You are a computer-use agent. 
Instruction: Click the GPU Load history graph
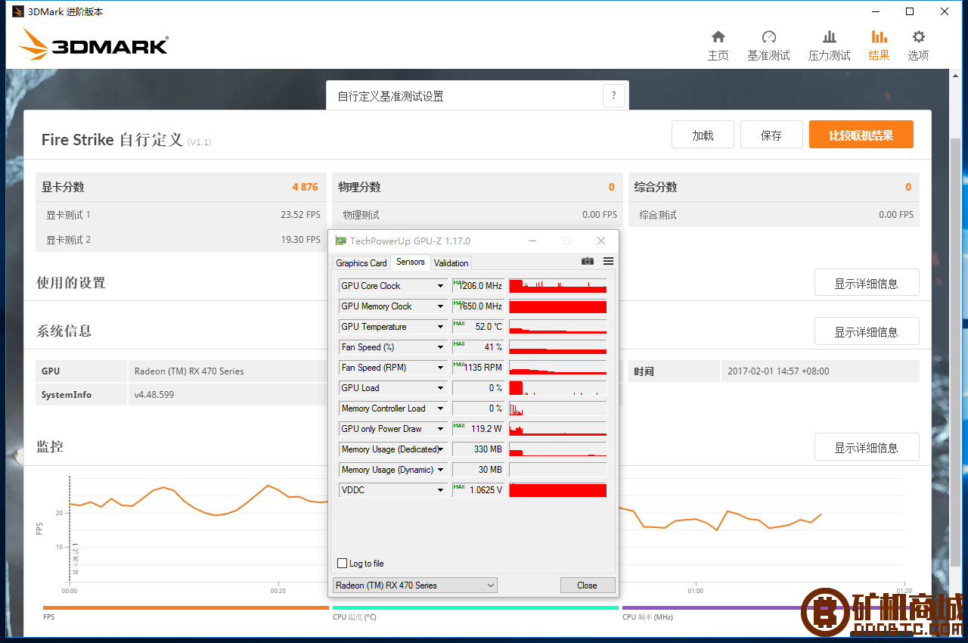tap(558, 388)
